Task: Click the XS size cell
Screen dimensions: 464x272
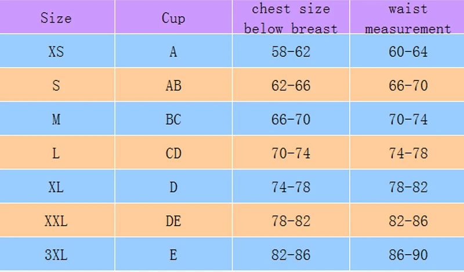Action: (x=57, y=51)
